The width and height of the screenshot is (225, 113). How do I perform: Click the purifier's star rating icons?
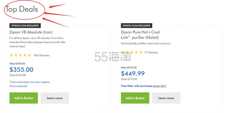(132, 52)
